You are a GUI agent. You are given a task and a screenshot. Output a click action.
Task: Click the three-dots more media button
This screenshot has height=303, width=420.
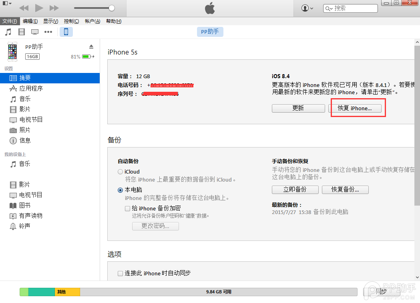pos(48,32)
